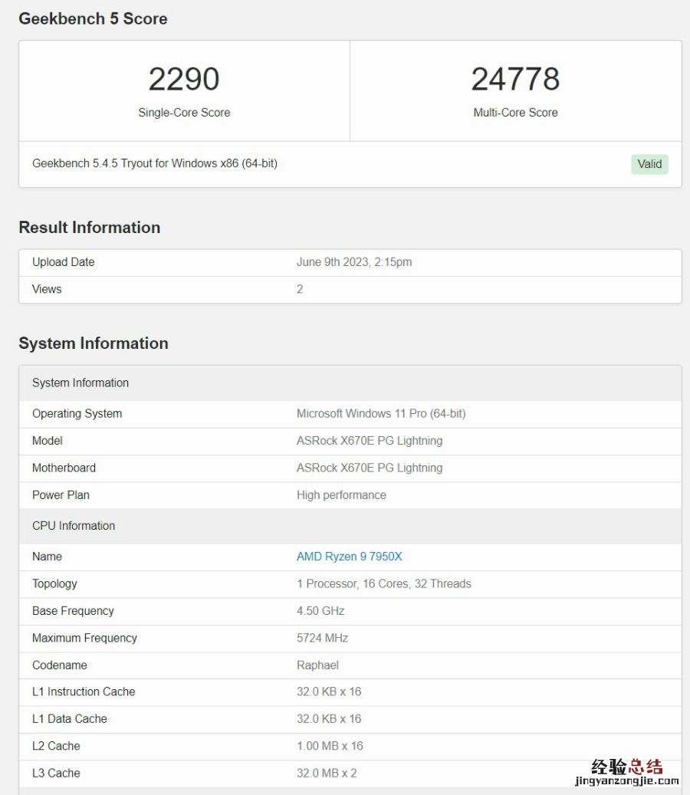Click the Model row label
This screenshot has height=795, width=690.
47,441
